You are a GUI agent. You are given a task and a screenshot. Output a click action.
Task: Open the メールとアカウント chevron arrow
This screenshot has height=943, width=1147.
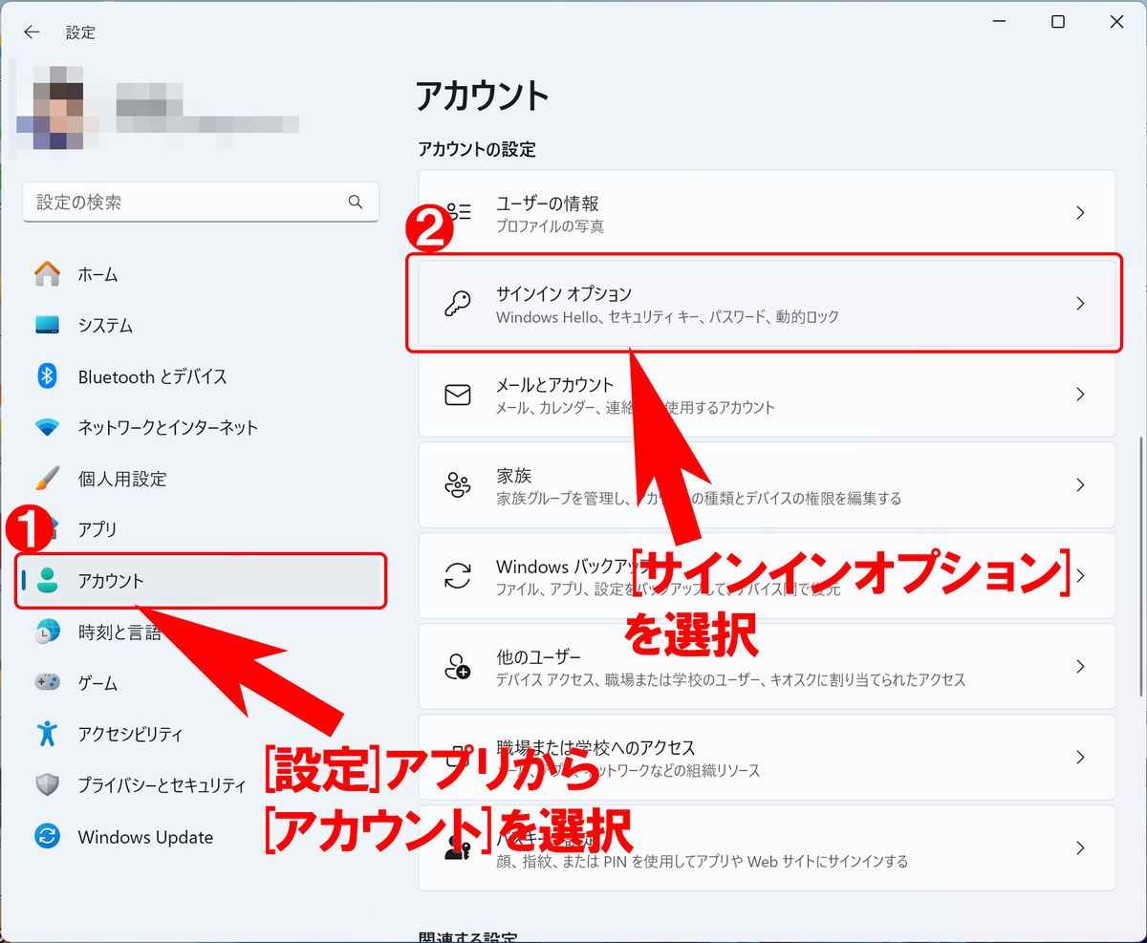point(1080,395)
